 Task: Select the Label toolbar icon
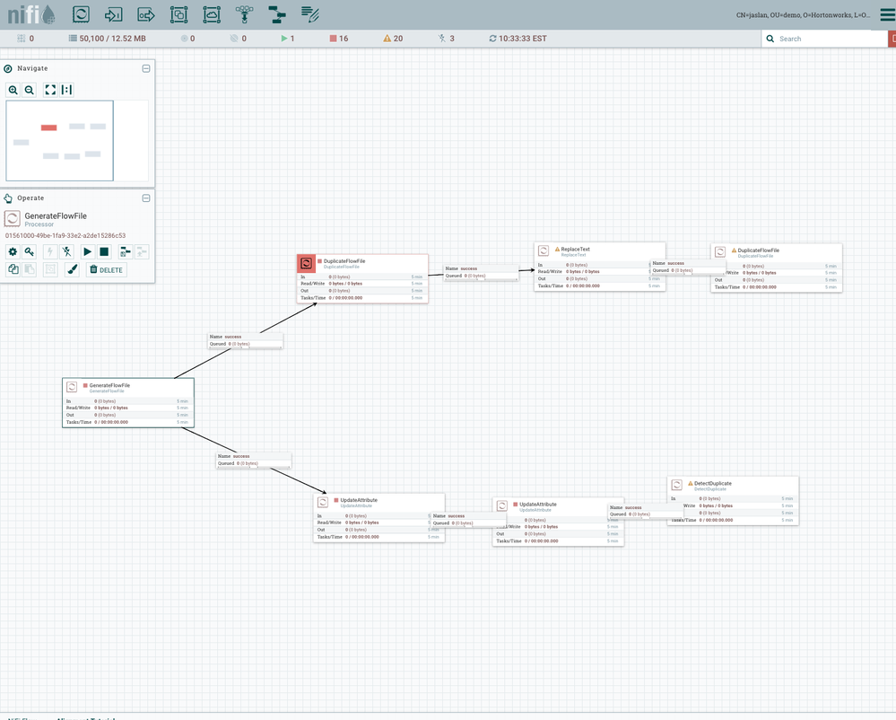310,14
